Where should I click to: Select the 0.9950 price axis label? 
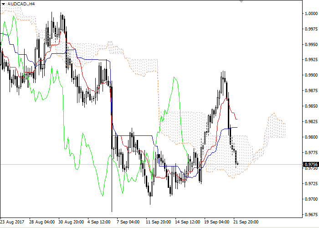pyautogui.click(x=311, y=44)
